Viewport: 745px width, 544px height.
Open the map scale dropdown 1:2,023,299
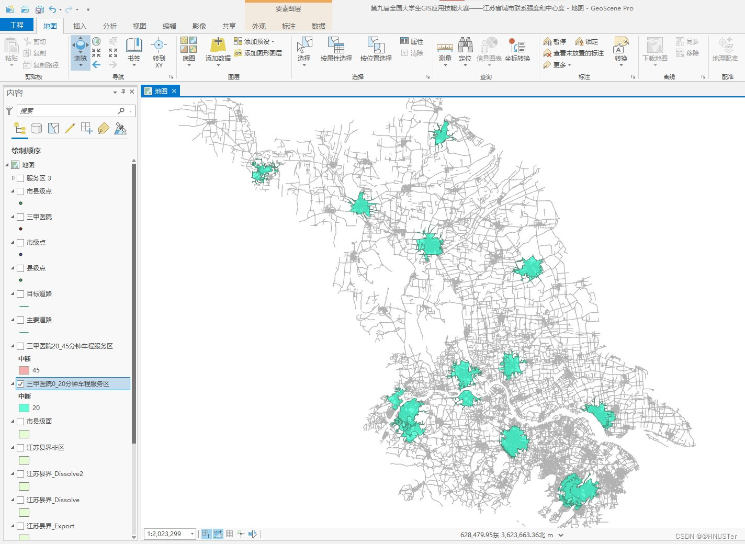[x=192, y=534]
